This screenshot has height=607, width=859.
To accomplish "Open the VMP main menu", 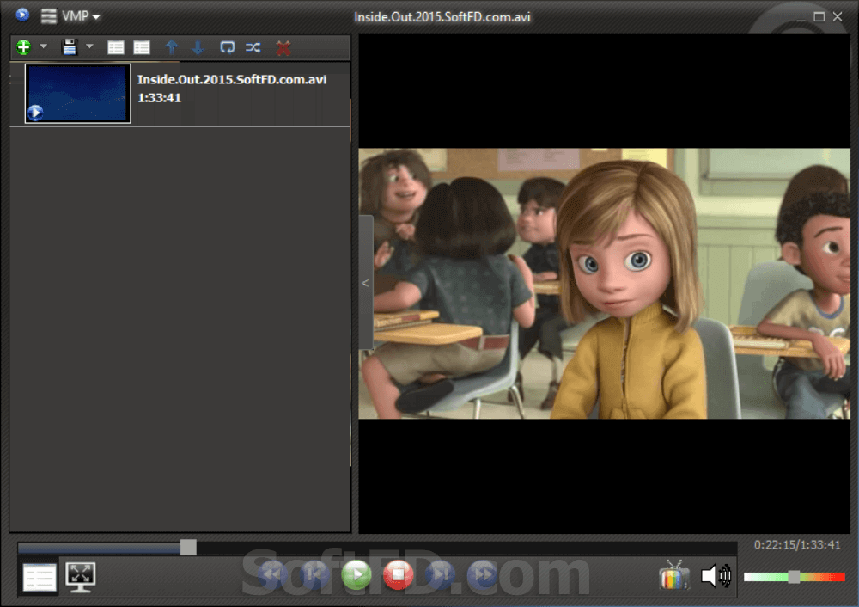I will click(x=70, y=15).
